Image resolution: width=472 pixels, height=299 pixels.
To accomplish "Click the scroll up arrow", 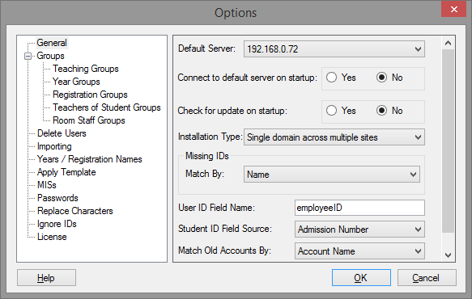I will (x=448, y=43).
